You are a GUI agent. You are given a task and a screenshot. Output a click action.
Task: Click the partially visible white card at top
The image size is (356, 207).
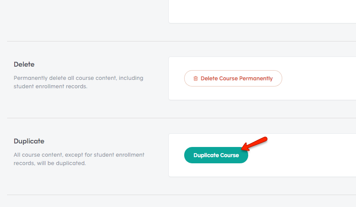262,11
